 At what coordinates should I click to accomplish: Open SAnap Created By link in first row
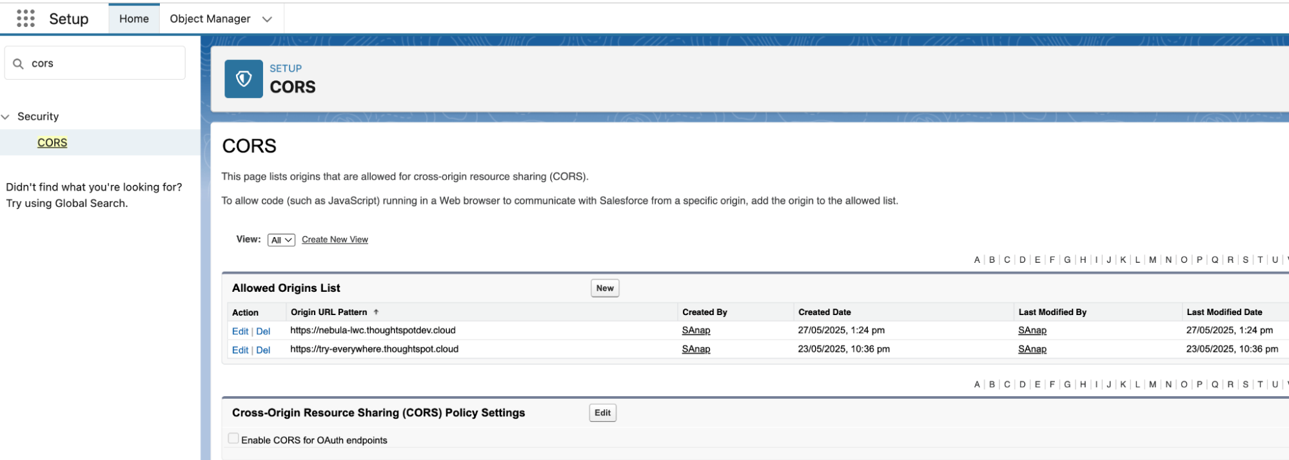click(x=696, y=331)
